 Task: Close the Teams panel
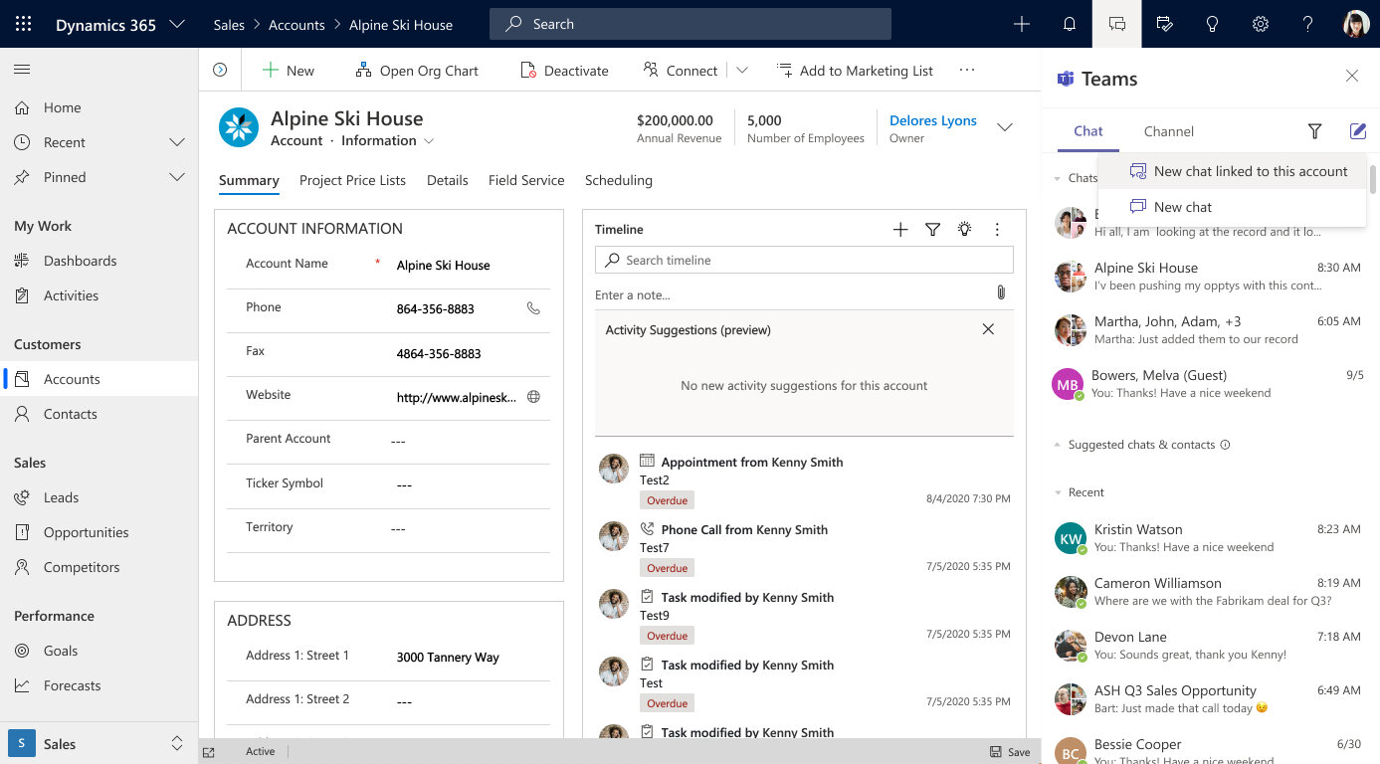coord(1352,77)
